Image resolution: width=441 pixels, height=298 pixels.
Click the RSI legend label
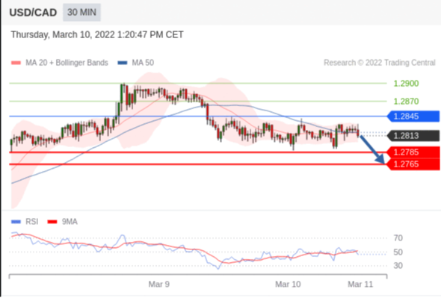pos(32,222)
